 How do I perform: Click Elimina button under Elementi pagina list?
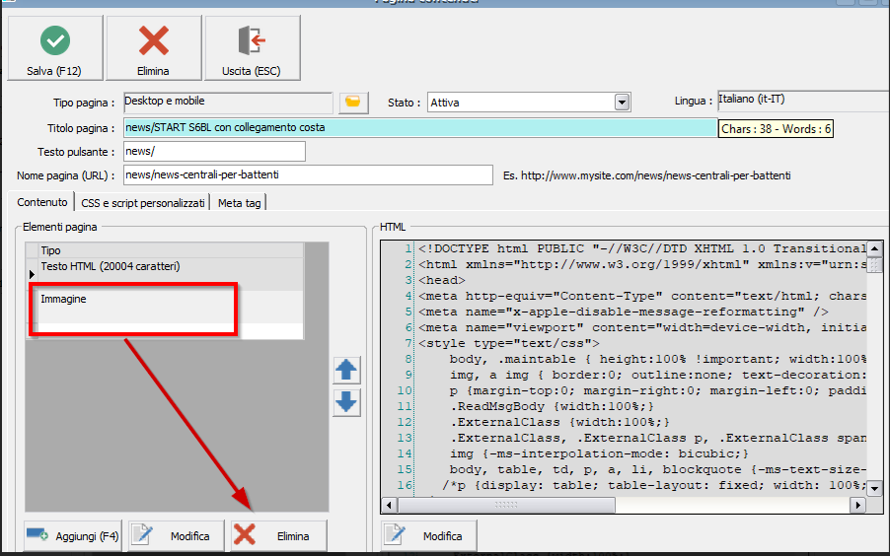[x=279, y=536]
